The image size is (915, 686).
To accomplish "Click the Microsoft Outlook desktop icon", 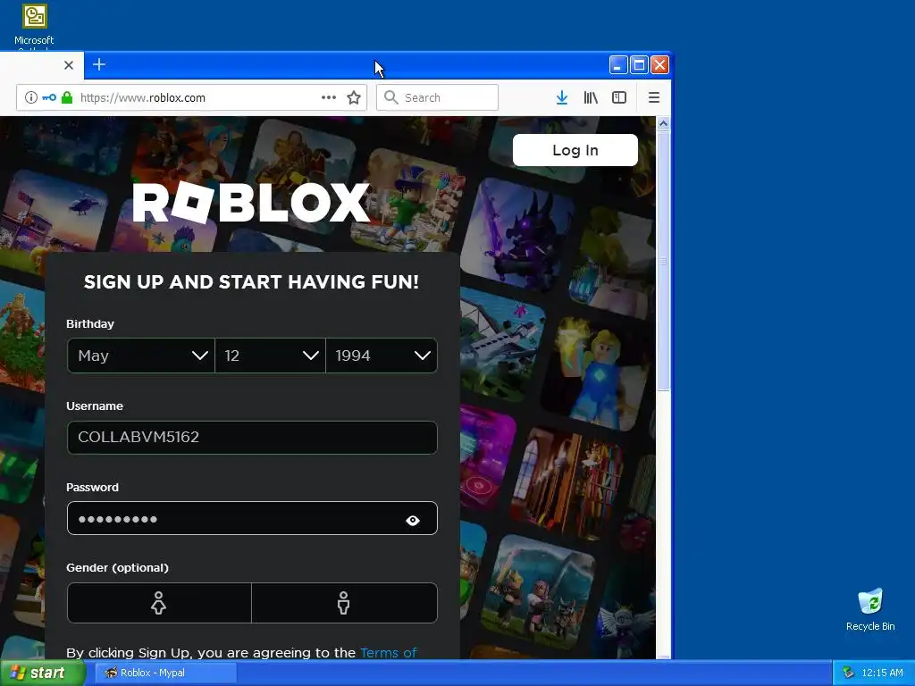I will point(34,26).
